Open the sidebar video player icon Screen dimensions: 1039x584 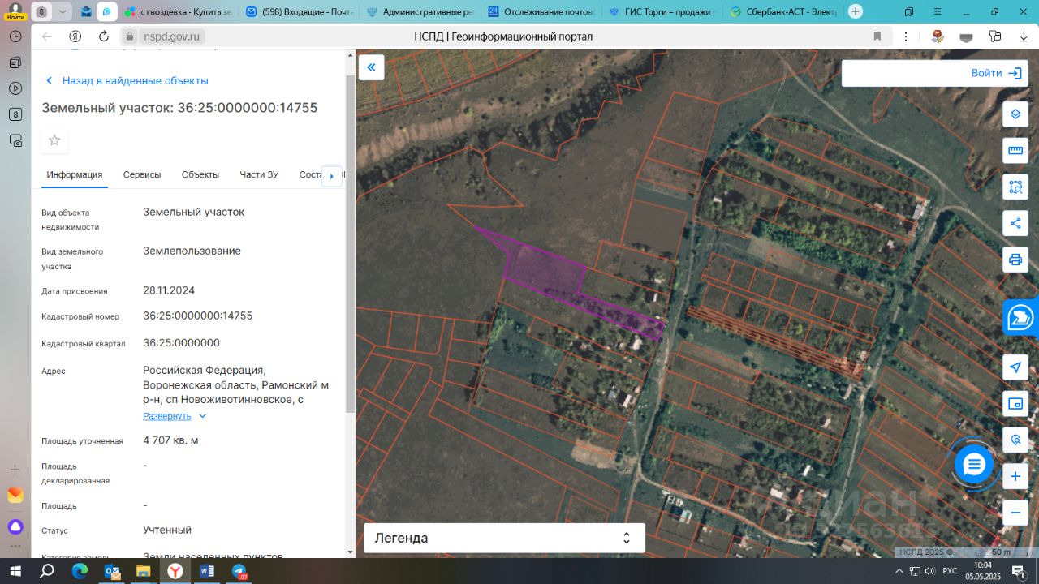(15, 88)
